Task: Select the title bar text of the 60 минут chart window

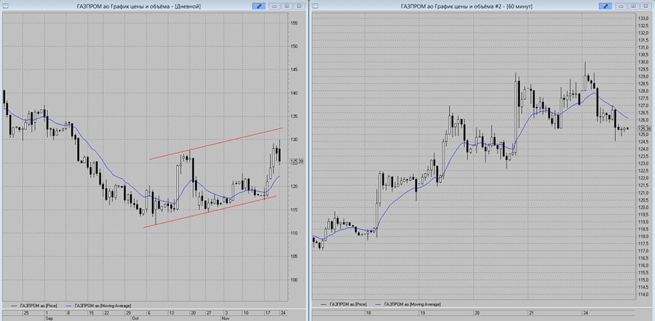Action: (466, 7)
